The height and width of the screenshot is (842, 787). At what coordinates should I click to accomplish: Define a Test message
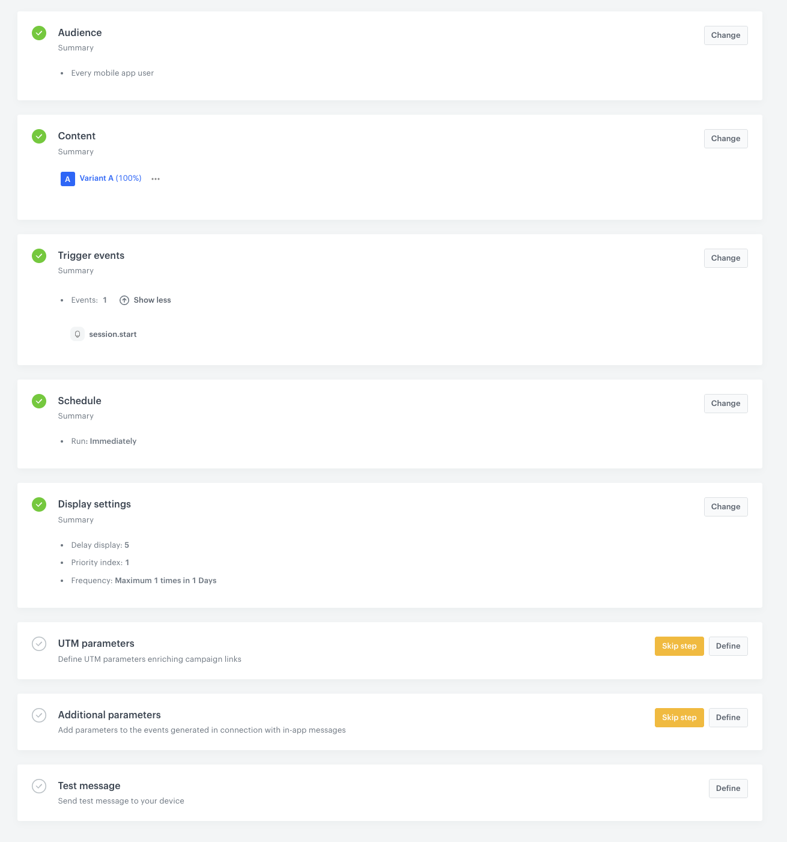pyautogui.click(x=728, y=788)
